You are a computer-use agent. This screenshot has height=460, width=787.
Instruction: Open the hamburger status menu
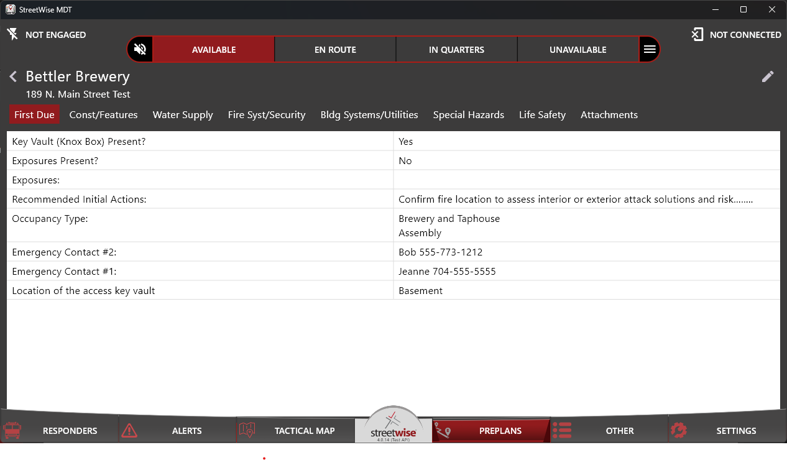[x=650, y=50]
